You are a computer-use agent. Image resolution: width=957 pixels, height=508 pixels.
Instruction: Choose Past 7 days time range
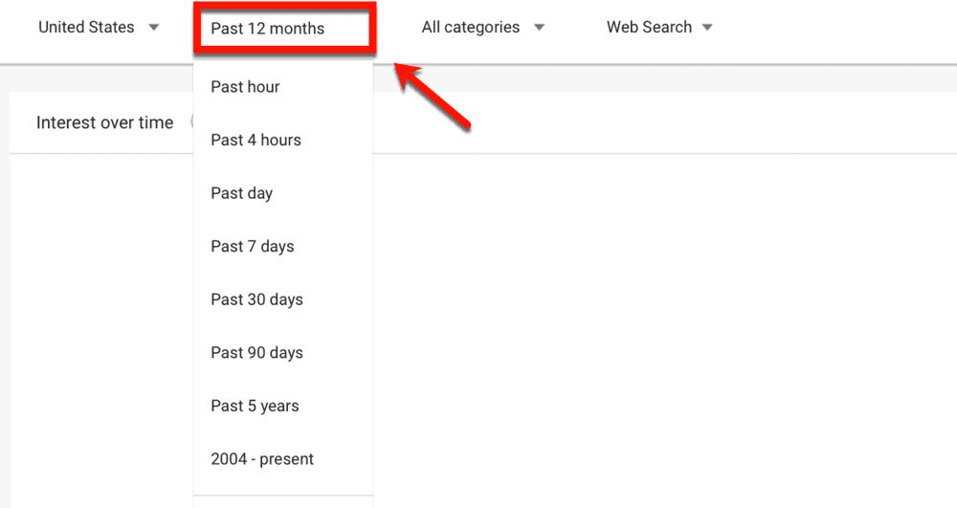click(x=283, y=246)
